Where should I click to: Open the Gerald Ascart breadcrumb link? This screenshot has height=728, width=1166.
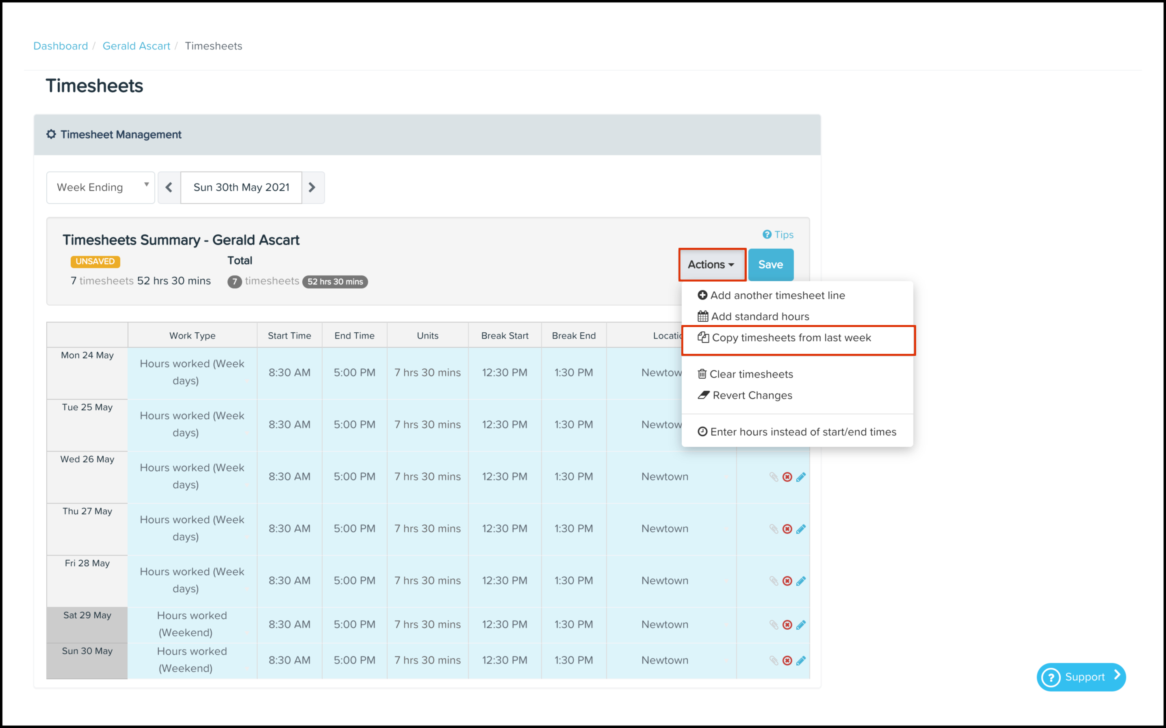pos(136,46)
